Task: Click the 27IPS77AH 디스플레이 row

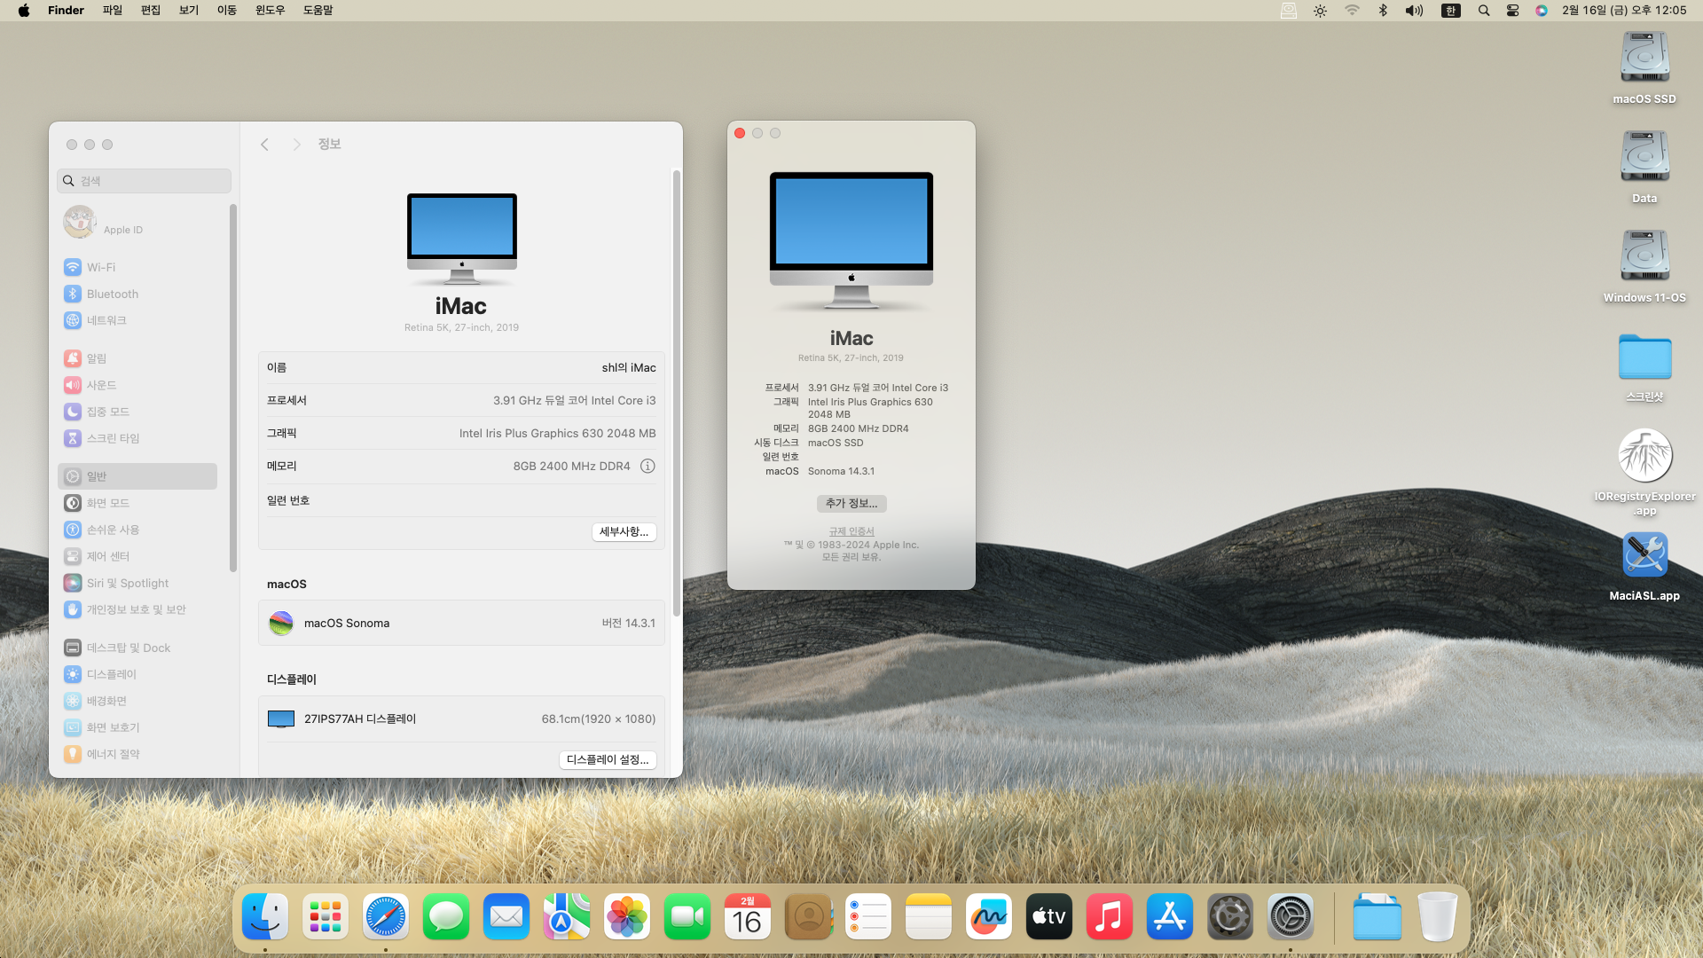Action: [x=461, y=718]
